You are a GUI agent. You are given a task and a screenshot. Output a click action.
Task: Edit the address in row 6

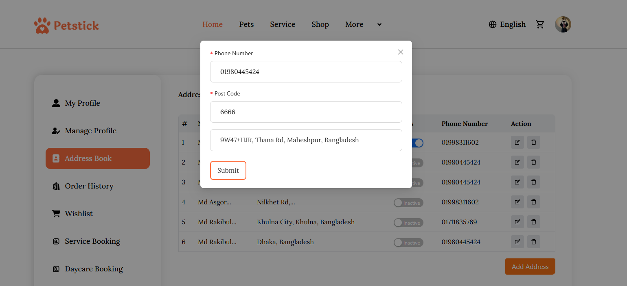coord(517,242)
